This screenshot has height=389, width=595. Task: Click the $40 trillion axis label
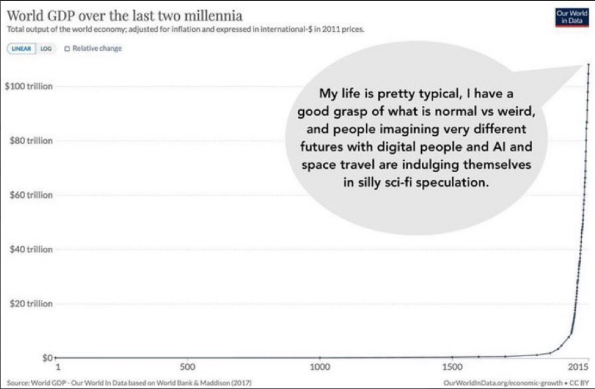pyautogui.click(x=31, y=250)
